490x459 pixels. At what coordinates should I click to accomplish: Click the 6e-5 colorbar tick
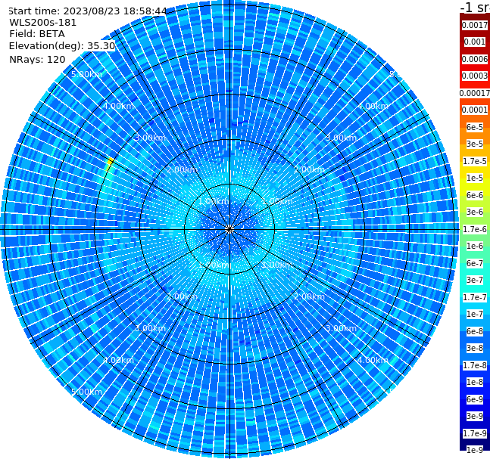[x=475, y=127]
